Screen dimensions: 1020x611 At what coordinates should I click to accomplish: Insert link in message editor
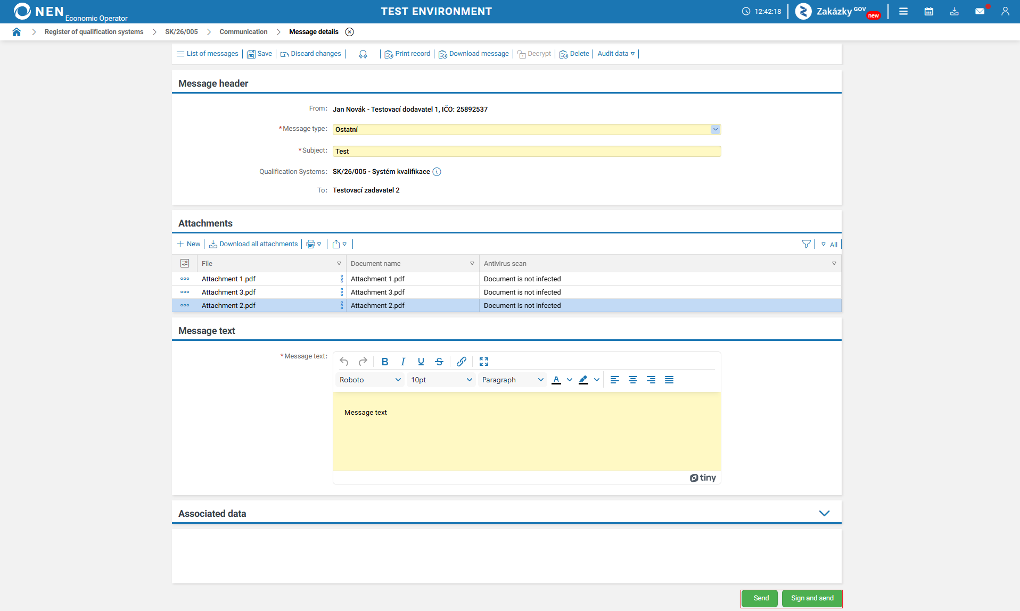(462, 362)
